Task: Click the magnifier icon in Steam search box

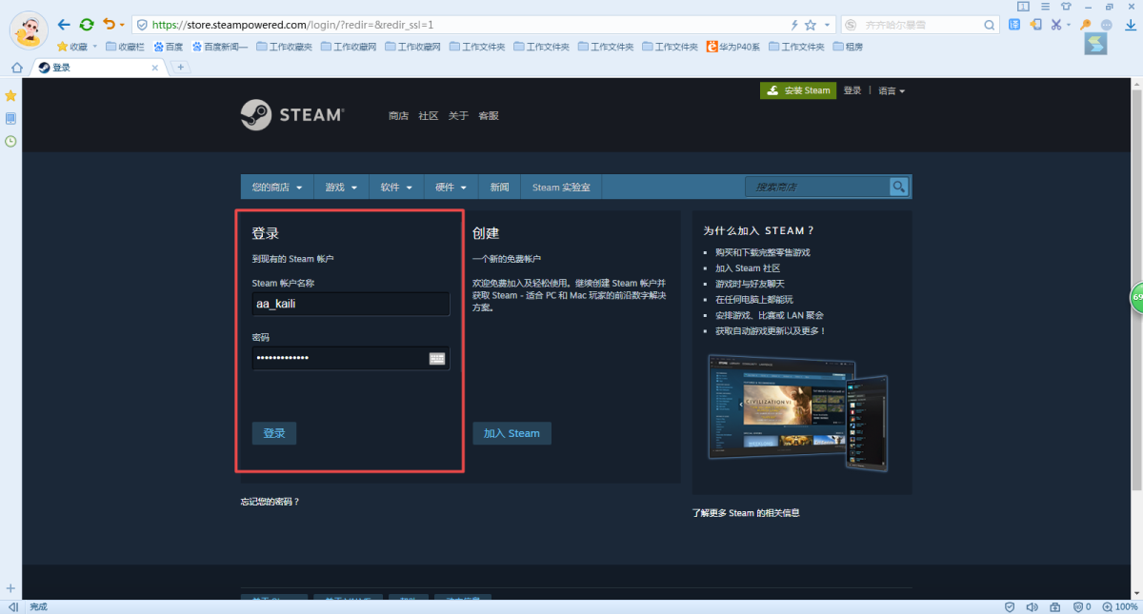Action: click(x=898, y=187)
